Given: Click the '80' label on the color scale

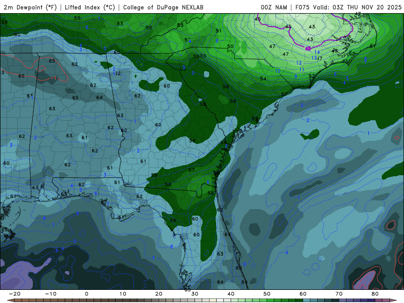Looking at the screenshot, I should point(375,294).
